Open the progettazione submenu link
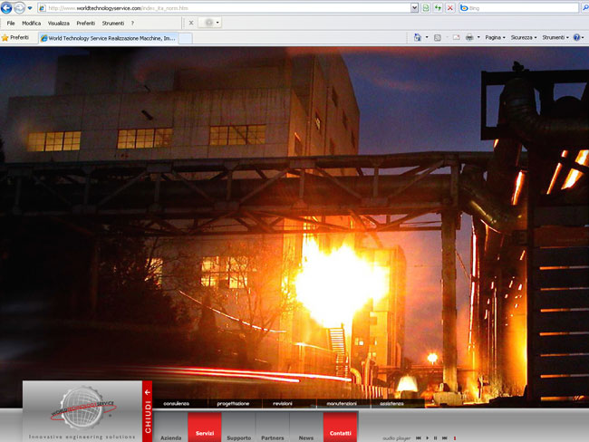The image size is (589, 442). click(x=233, y=404)
